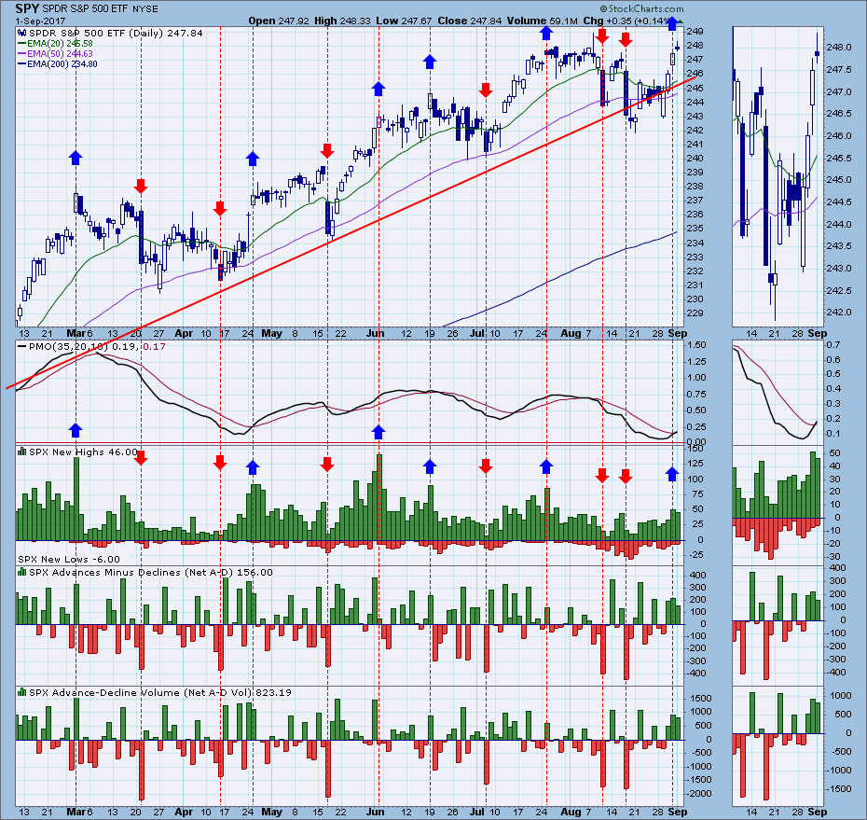
Task: Click the 235 price axis label
Action: pyautogui.click(x=695, y=229)
